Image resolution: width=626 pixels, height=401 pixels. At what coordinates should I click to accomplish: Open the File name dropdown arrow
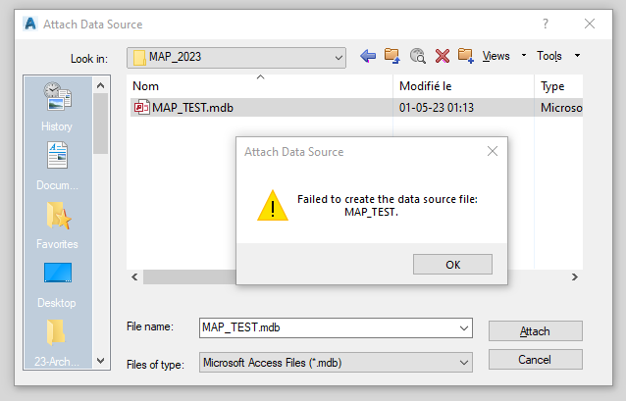[463, 328]
